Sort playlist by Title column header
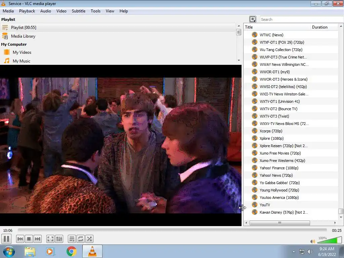The image size is (344, 258). click(277, 27)
